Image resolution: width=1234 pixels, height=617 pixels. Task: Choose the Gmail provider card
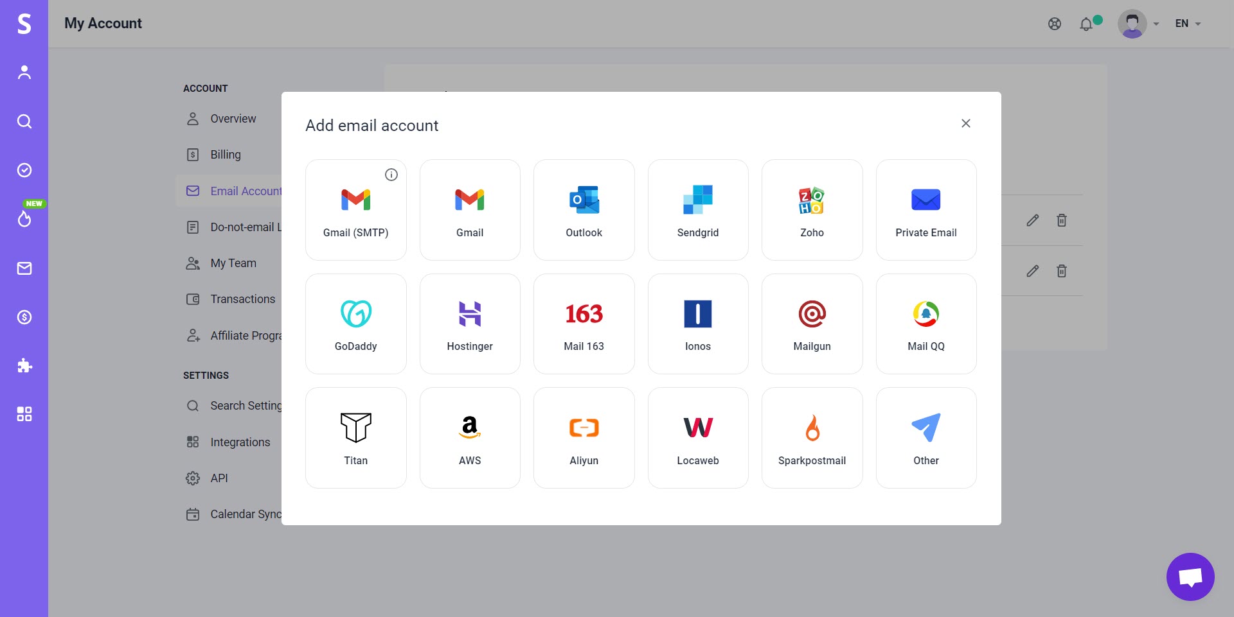(470, 210)
